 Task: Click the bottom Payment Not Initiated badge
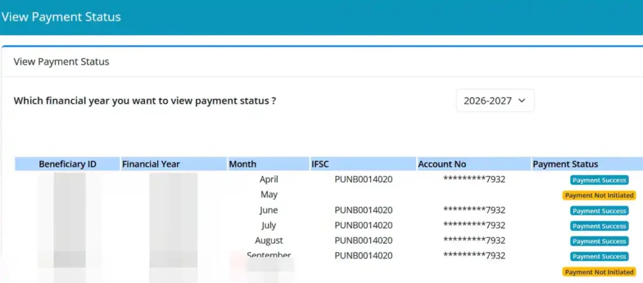click(x=599, y=272)
